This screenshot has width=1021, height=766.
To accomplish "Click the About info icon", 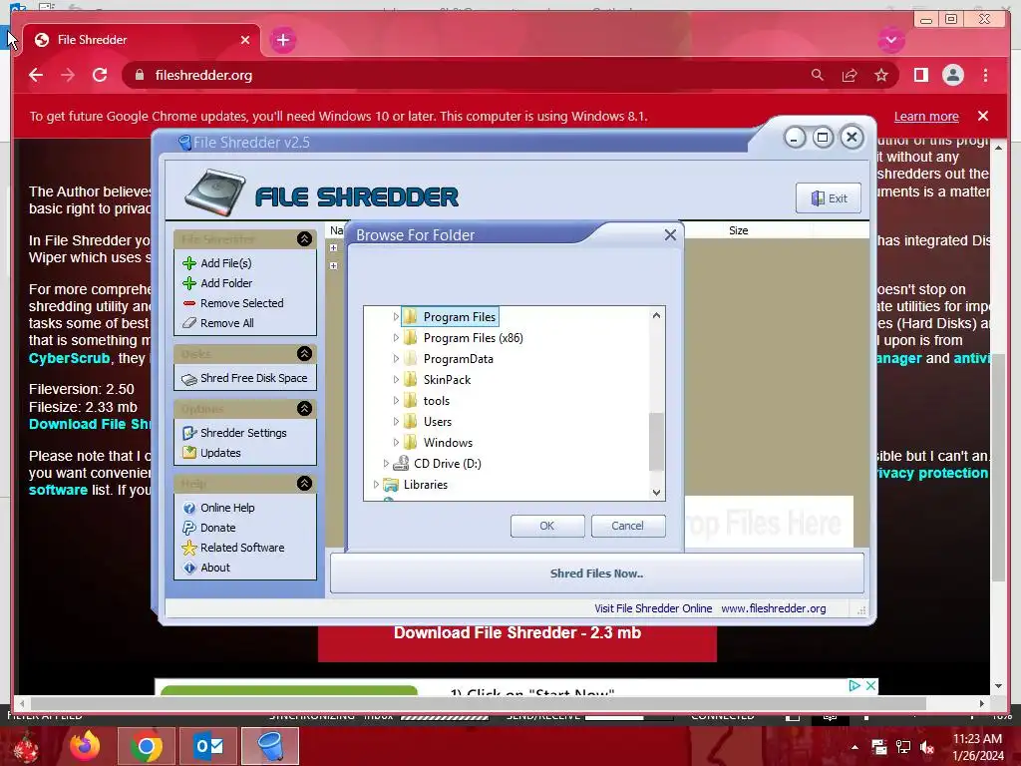I will [x=189, y=568].
